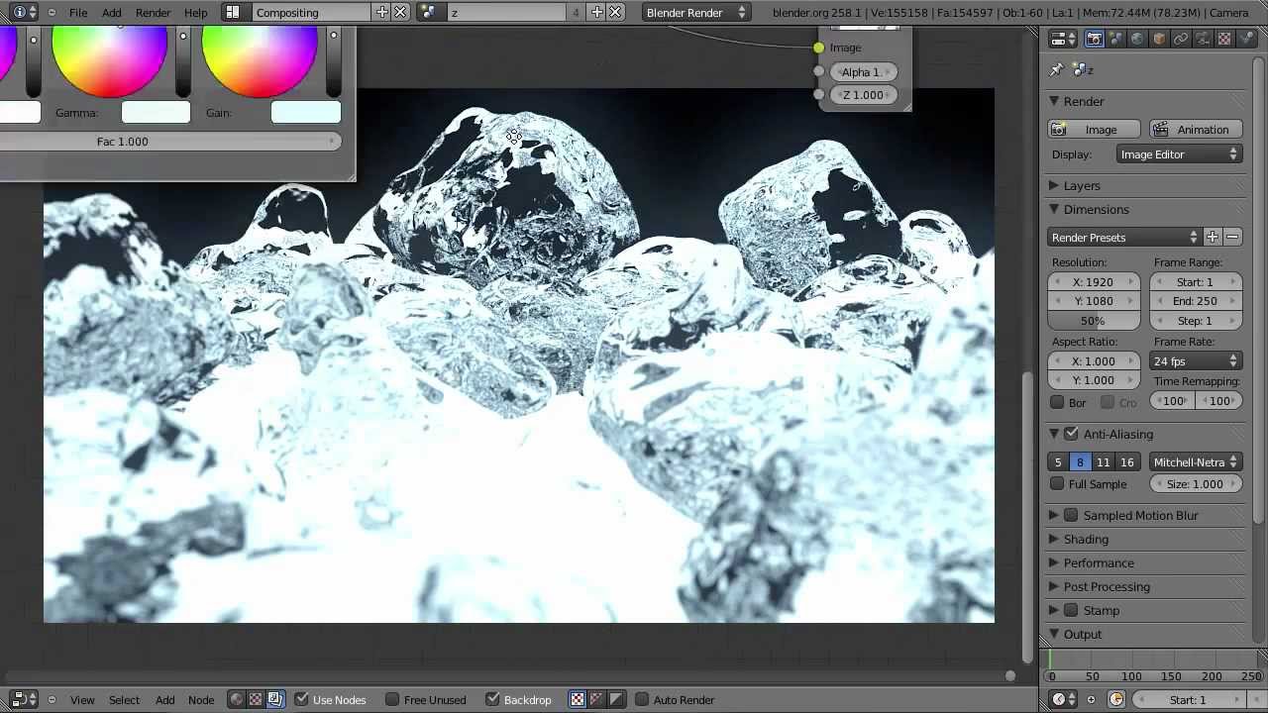Click the Gain color swatch

coord(305,112)
